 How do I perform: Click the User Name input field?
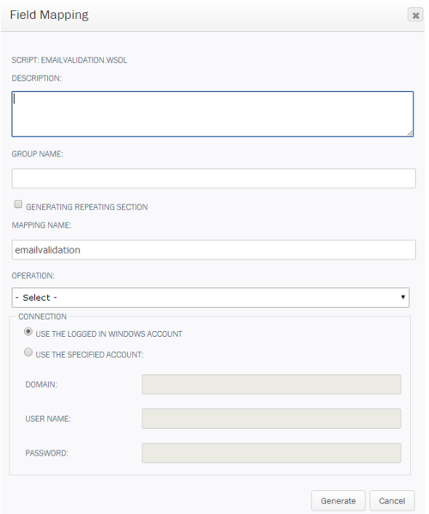click(x=271, y=419)
